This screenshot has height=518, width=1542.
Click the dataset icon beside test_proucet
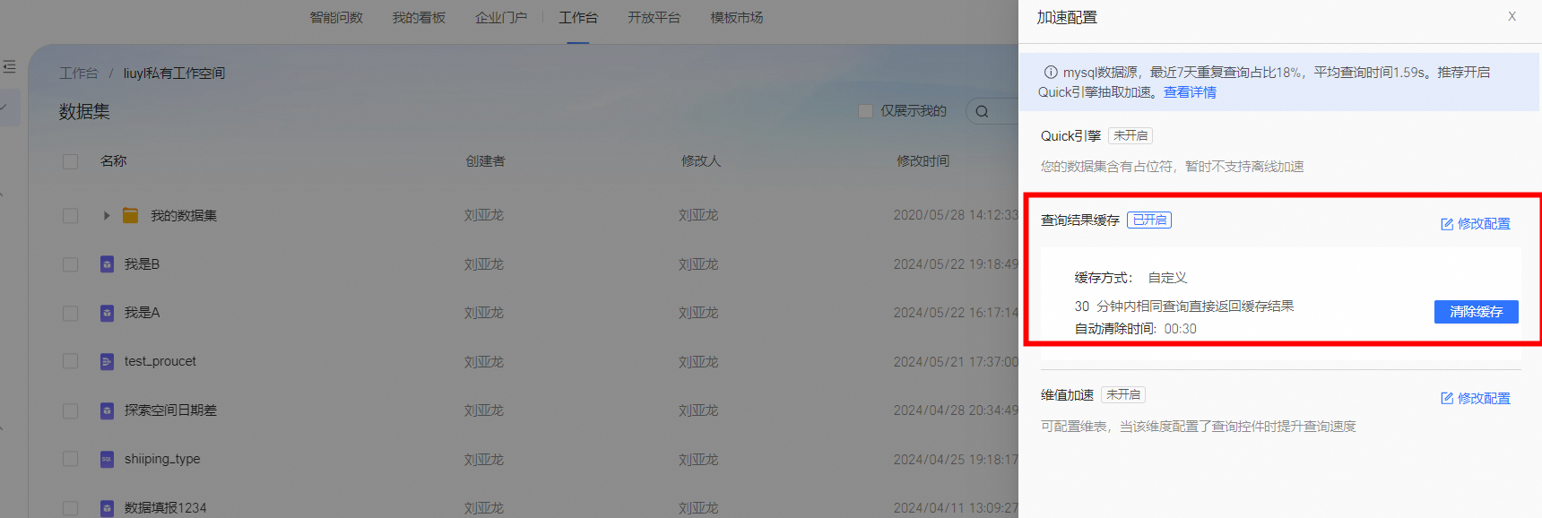(107, 362)
